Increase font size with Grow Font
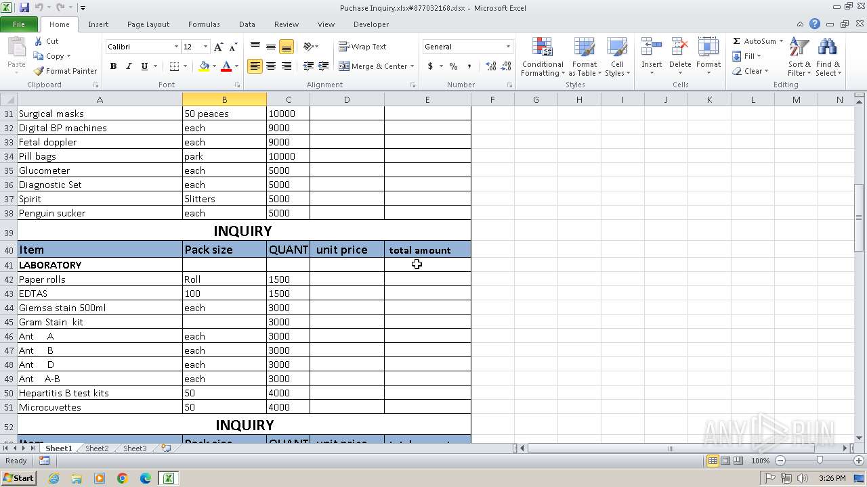The image size is (867, 487). 218,47
